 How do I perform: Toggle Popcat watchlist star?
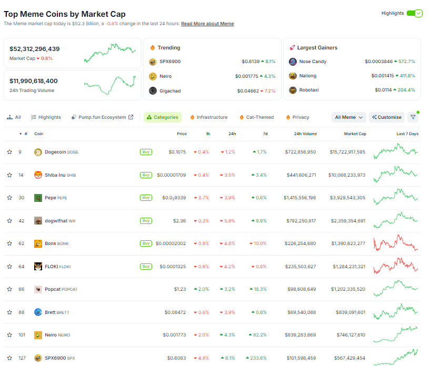(x=9, y=289)
